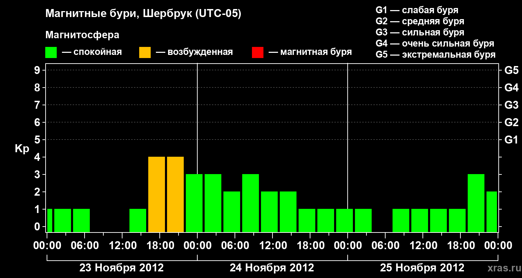This screenshot has height=278, width=522.
Task: Click green Kp 3 bar crossing midnight into 24 November
Action: tap(194, 203)
